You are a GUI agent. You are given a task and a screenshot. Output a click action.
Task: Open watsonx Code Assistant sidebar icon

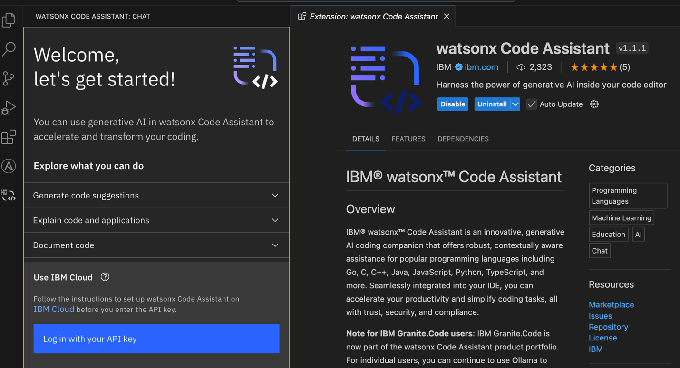point(9,195)
